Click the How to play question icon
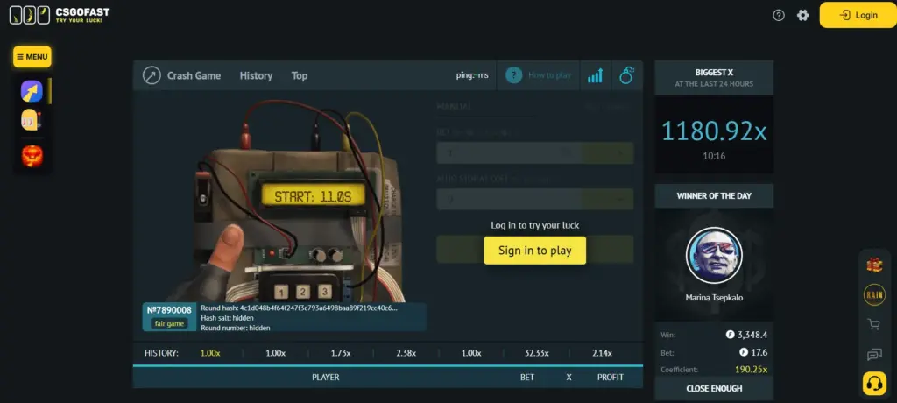Viewport: 897px width, 403px height. click(x=513, y=75)
